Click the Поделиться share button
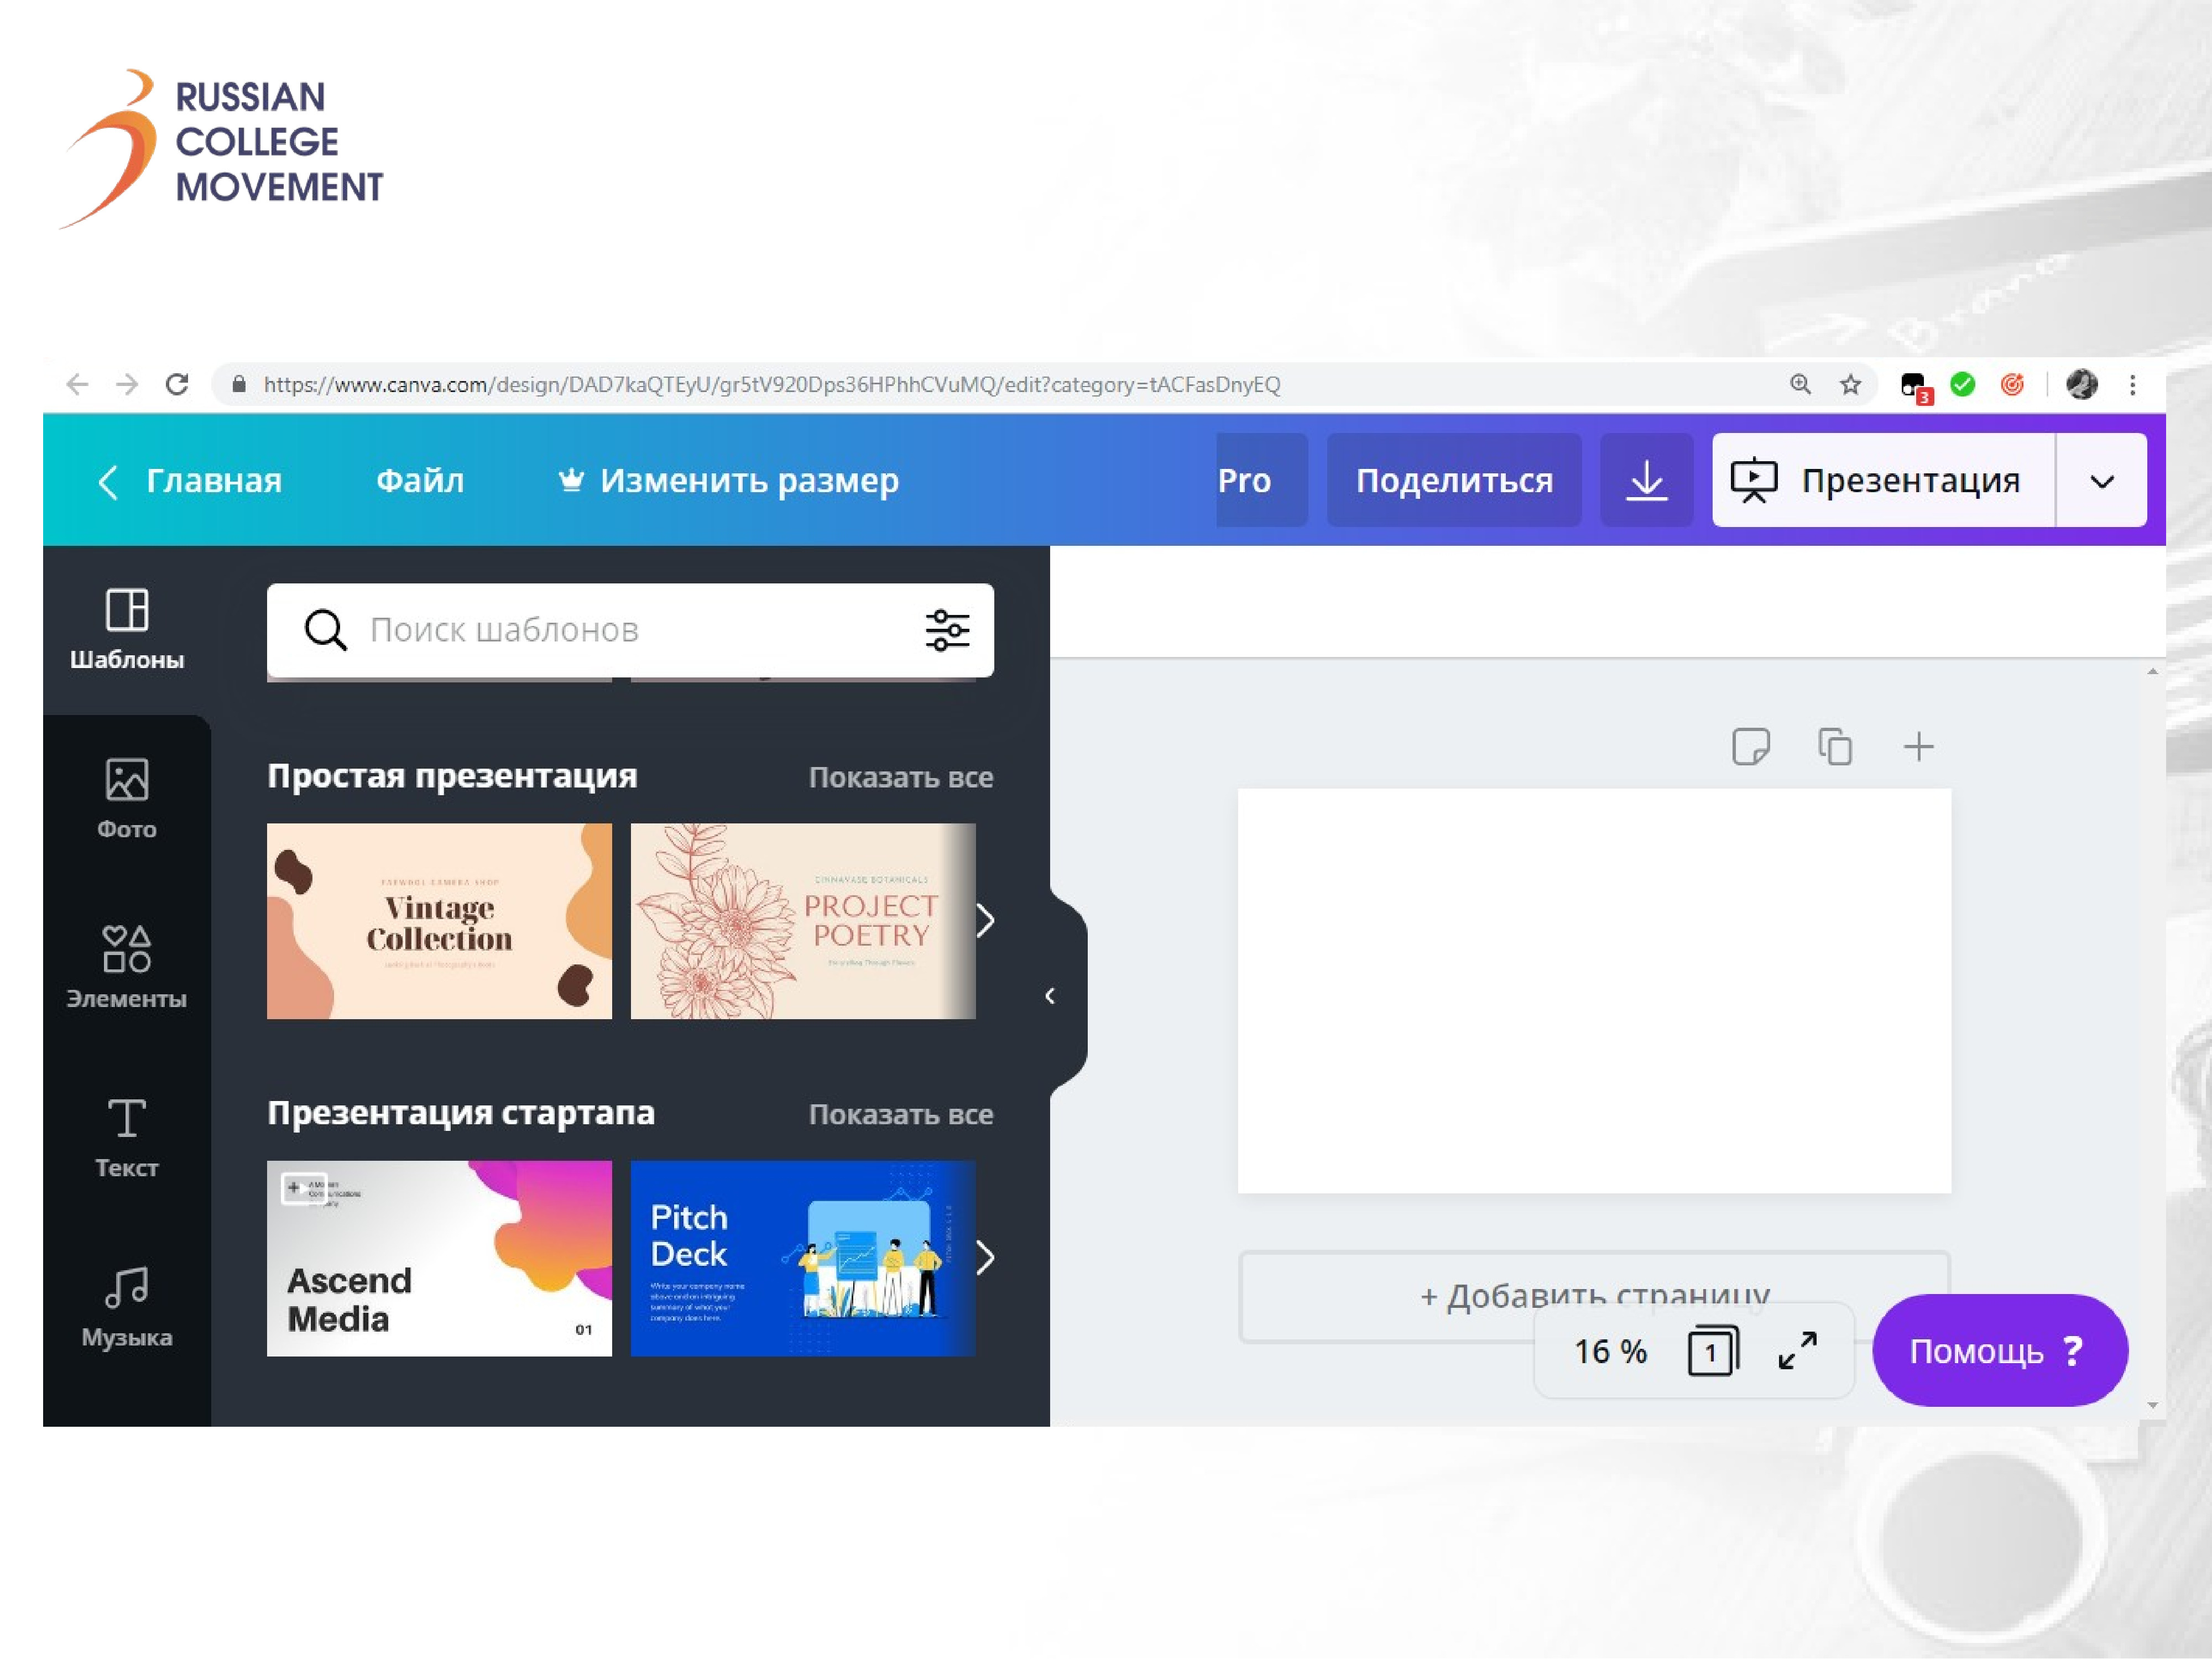 pyautogui.click(x=1454, y=480)
